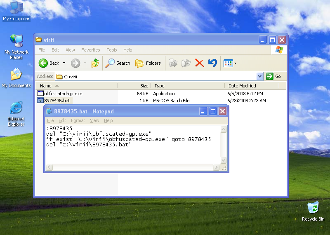The image size is (330, 235).
Task: Click the green Go button
Action: [x=273, y=76]
